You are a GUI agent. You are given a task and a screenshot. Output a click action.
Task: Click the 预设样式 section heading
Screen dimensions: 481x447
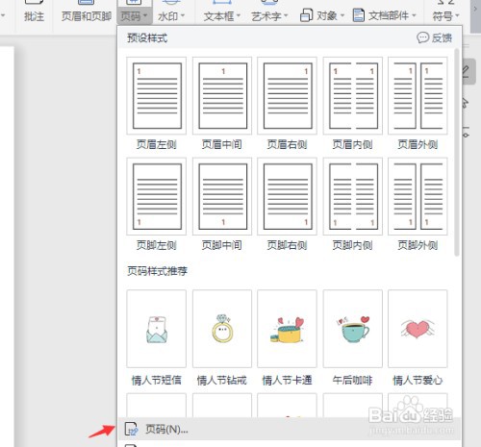pos(147,37)
